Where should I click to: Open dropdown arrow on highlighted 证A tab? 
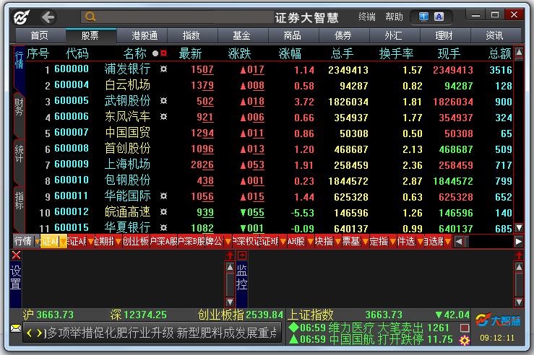pyautogui.click(x=63, y=242)
